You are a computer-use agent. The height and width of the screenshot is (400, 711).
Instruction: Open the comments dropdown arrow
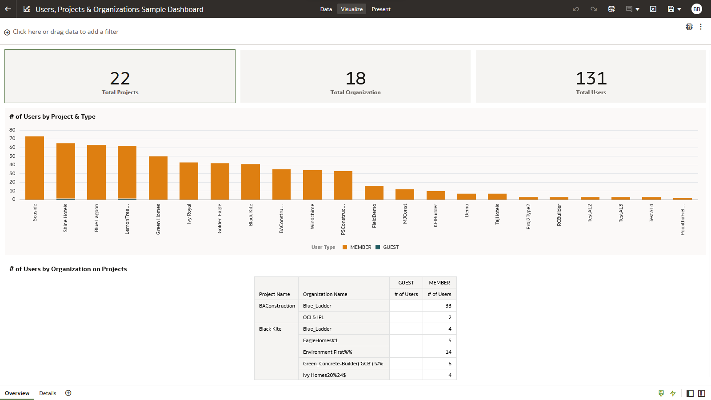[x=637, y=9]
